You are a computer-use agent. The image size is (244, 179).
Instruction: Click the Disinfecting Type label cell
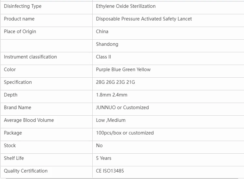46,8
